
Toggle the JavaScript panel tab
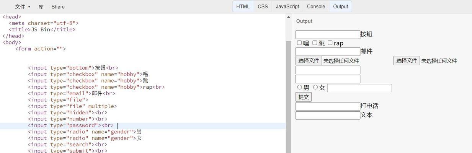[x=287, y=7]
